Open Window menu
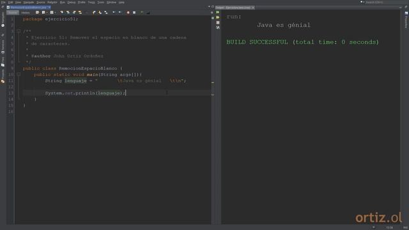 (x=111, y=3)
